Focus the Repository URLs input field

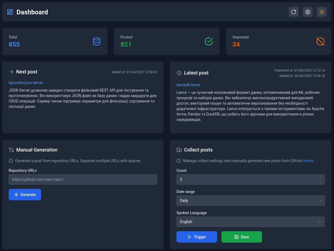83,179
